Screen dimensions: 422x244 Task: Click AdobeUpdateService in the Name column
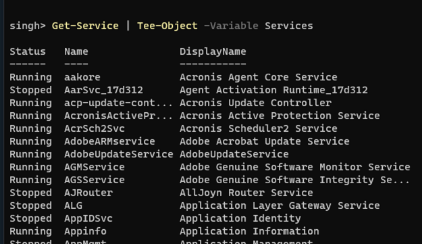[x=119, y=155]
